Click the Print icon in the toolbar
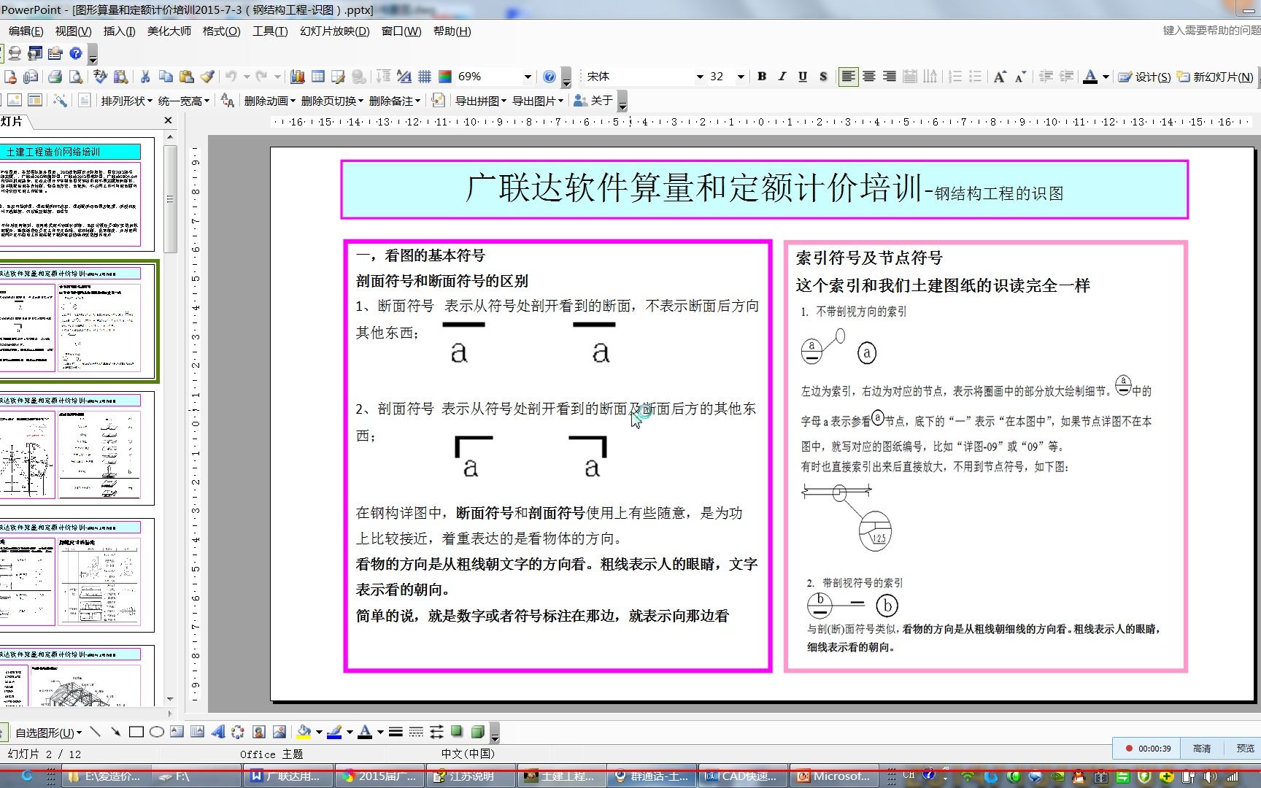Viewport: 1261px width, 788px height. click(55, 77)
